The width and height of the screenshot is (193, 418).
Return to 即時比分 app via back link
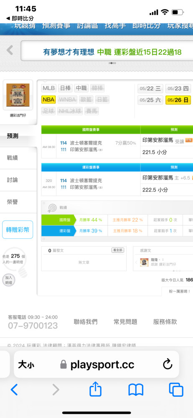pyautogui.click(x=20, y=18)
